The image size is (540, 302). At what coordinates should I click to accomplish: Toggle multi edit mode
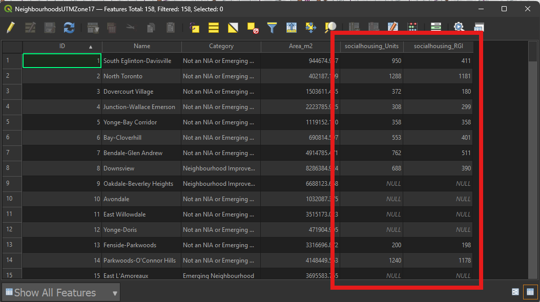[x=30, y=28]
